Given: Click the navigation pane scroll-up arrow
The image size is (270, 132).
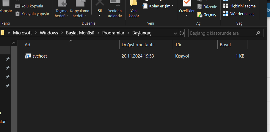Looking at the screenshot, I should point(14,43).
